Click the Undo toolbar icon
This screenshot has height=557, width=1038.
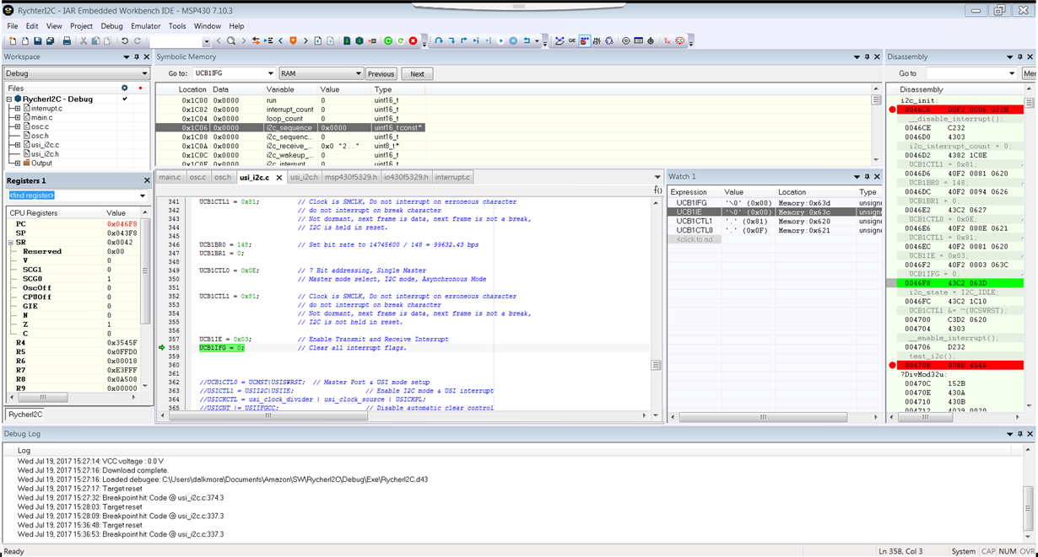[125, 40]
